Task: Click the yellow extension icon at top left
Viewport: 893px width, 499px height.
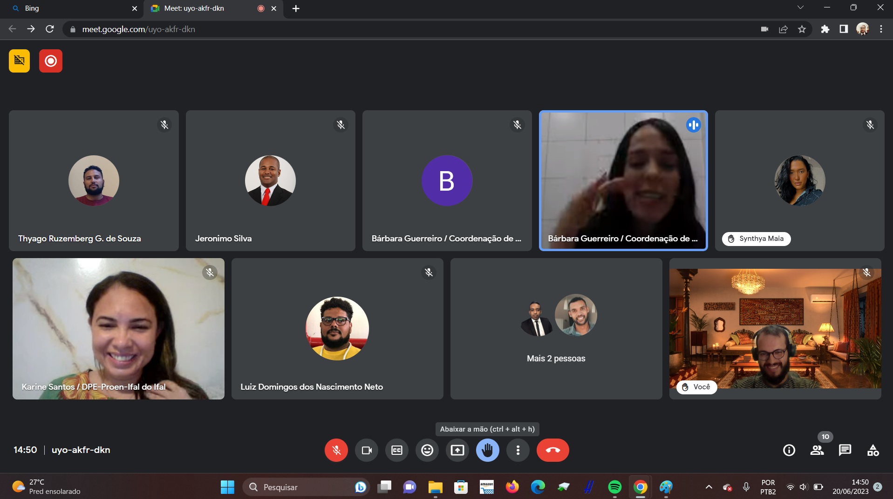Action: point(19,61)
